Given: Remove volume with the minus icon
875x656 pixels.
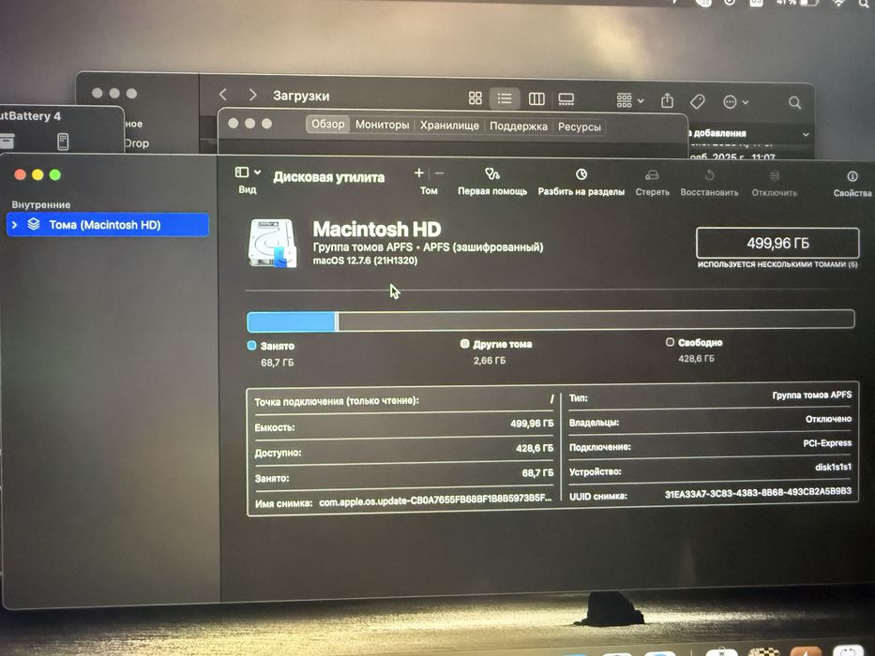Looking at the screenshot, I should (x=439, y=173).
